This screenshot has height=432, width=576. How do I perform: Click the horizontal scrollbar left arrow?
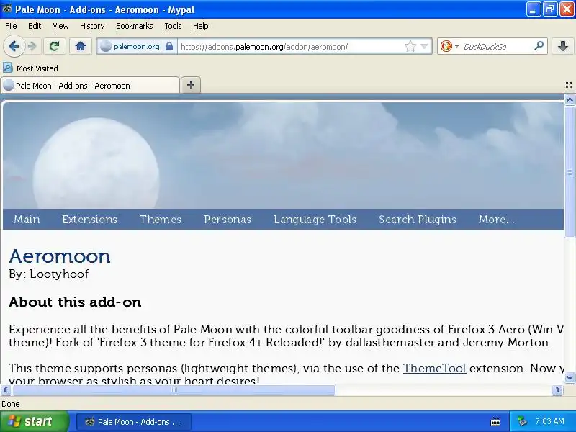coord(6,390)
